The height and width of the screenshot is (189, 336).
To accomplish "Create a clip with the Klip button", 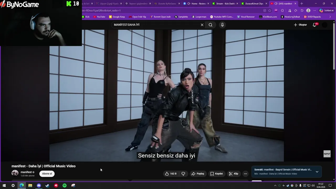I will pyautogui.click(x=233, y=174).
